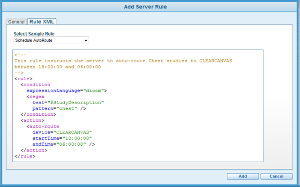This screenshot has height=187, width=300.
Task: Click the Select Sample Rule label
Action: tap(34, 34)
